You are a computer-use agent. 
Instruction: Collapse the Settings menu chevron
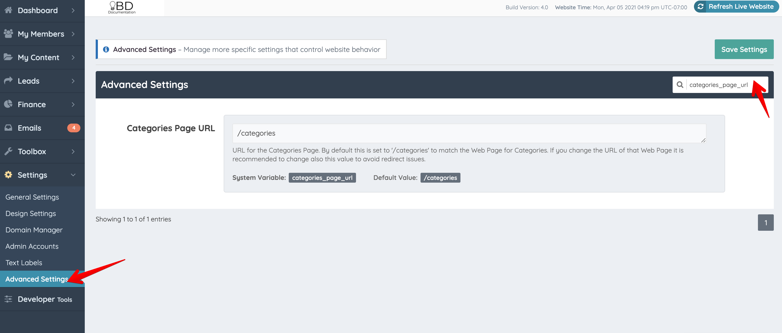tap(73, 175)
